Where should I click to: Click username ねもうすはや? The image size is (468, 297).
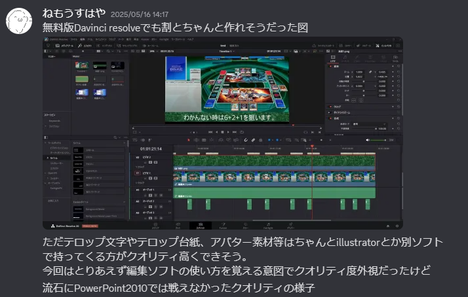pos(74,13)
